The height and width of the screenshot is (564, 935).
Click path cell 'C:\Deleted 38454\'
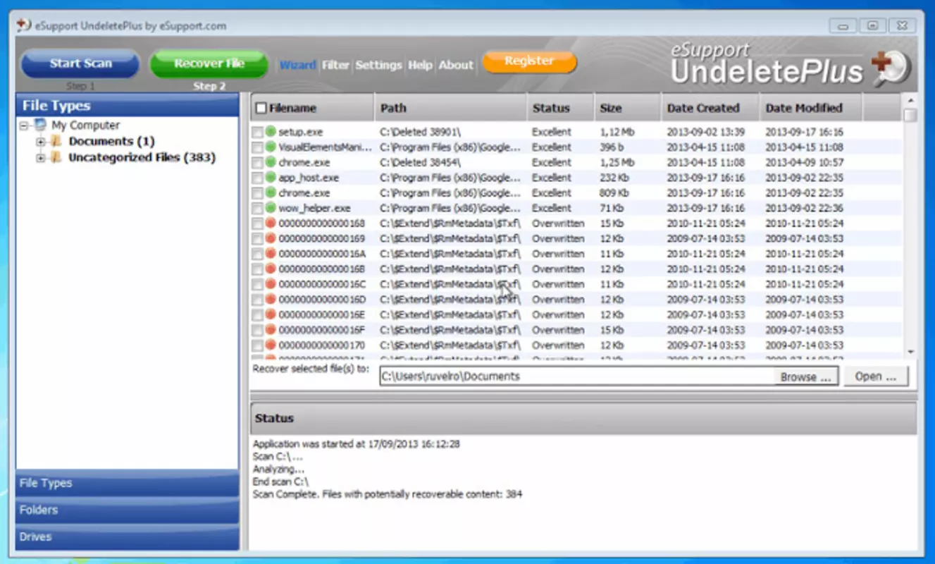(x=420, y=162)
